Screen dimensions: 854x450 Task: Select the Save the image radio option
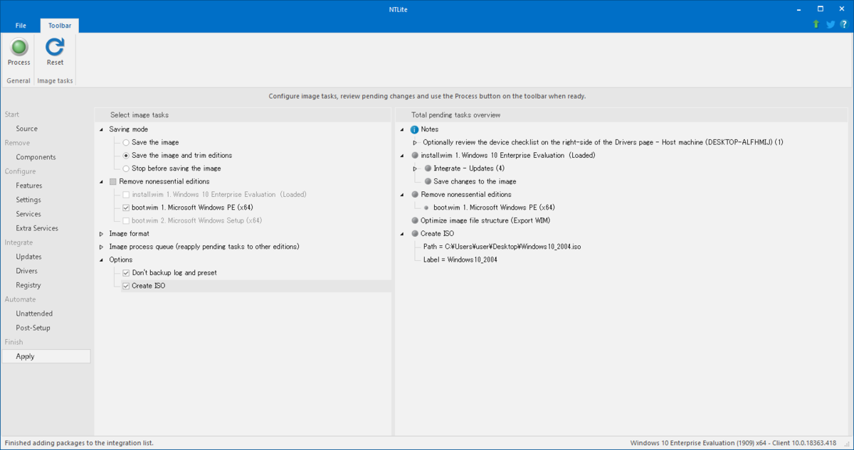(x=126, y=142)
